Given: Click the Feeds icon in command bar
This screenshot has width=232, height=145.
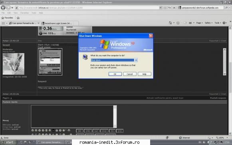Looking at the screenshot, I should pyautogui.click(x=178, y=23).
